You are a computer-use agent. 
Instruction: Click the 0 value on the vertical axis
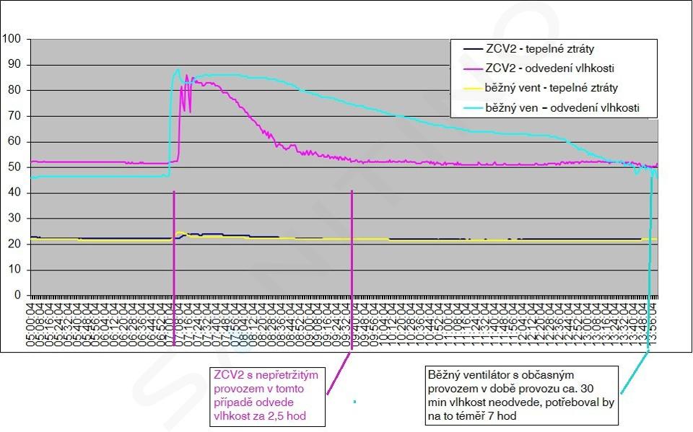[18, 295]
